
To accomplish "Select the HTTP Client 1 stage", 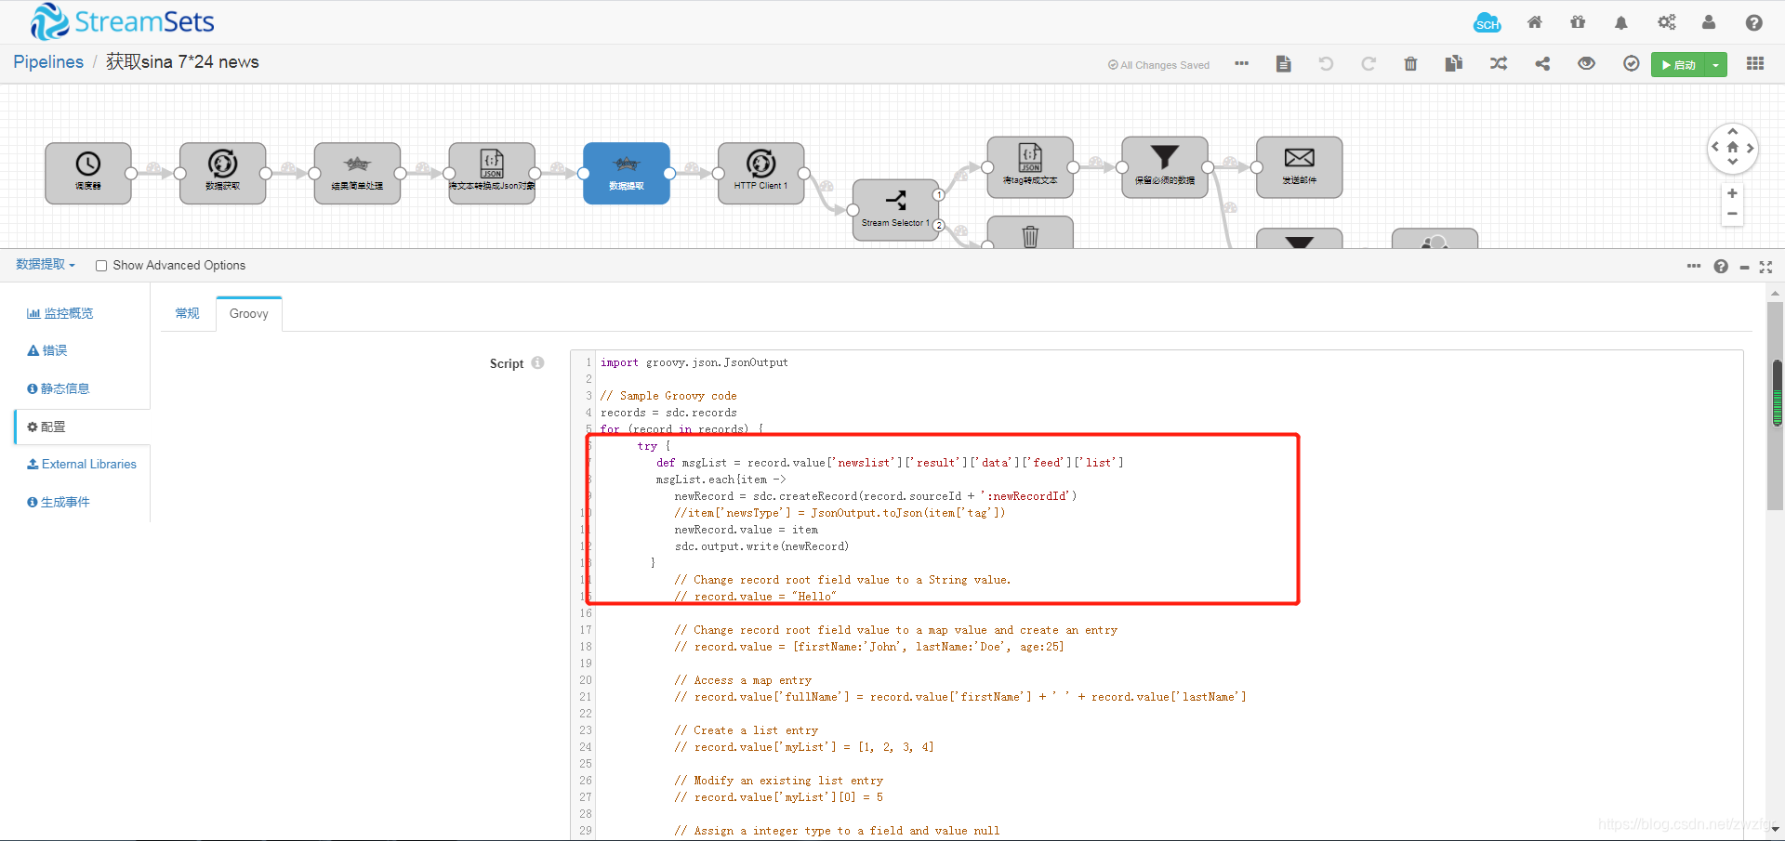I will pyautogui.click(x=760, y=173).
